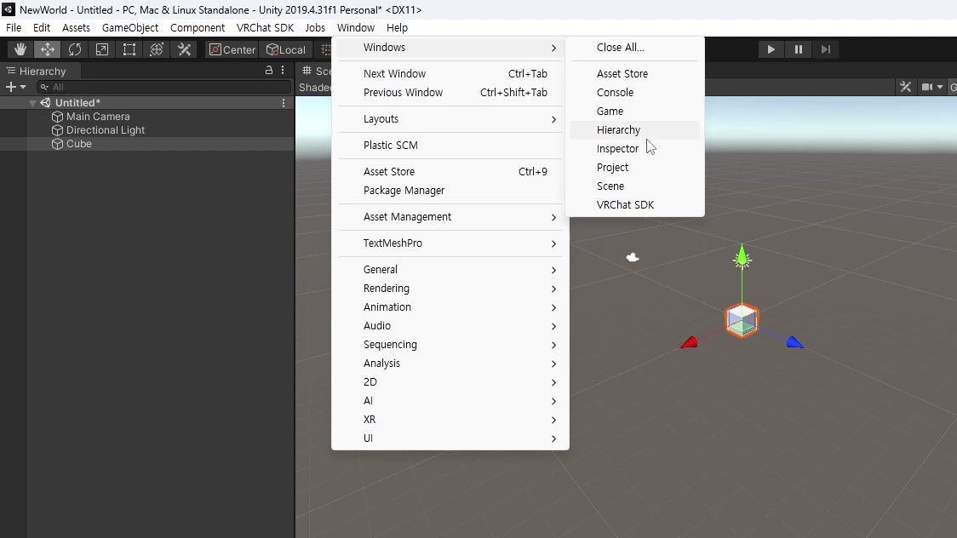The width and height of the screenshot is (957, 538).
Task: Open custom editor tools icon
Action: [184, 49]
